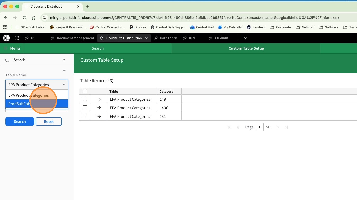Open the Phocas bookmark
Image resolution: width=357 pixels, height=200 pixels.
138,27
